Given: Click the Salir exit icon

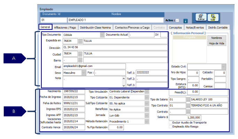Looking at the screenshot, I should click(x=213, y=18).
